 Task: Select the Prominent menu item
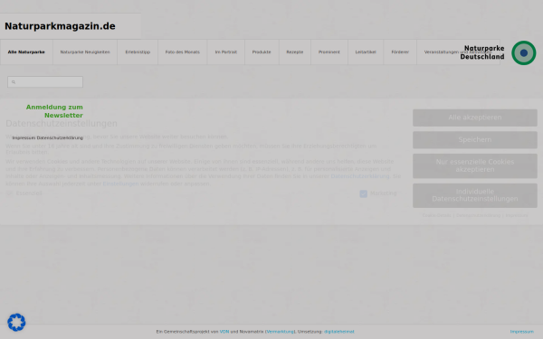[x=329, y=52]
